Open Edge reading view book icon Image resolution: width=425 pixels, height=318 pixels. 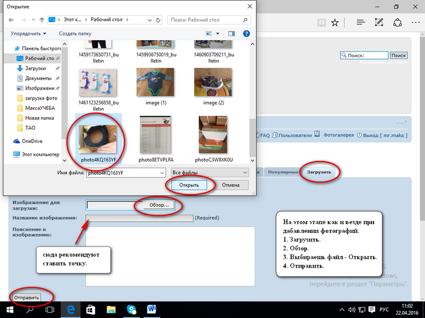[x=321, y=23]
